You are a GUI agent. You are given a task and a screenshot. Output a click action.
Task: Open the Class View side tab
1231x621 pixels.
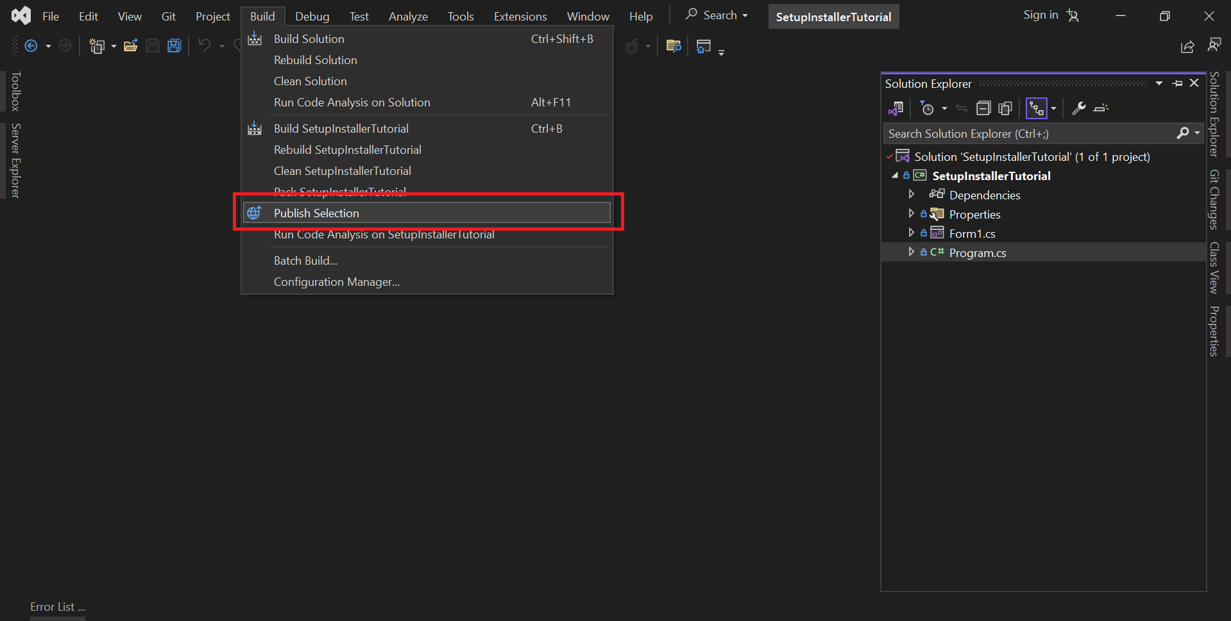1214,268
